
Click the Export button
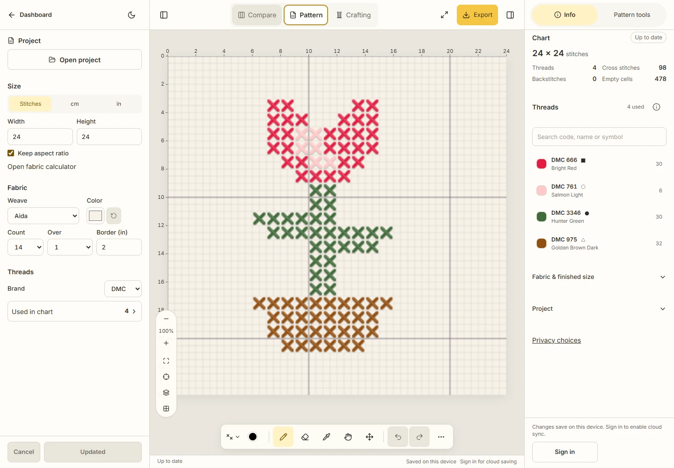pos(477,15)
